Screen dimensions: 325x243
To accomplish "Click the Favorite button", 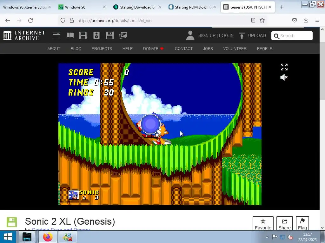I will (263, 224).
